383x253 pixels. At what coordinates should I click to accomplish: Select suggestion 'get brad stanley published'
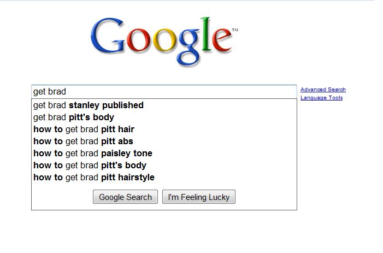click(89, 105)
